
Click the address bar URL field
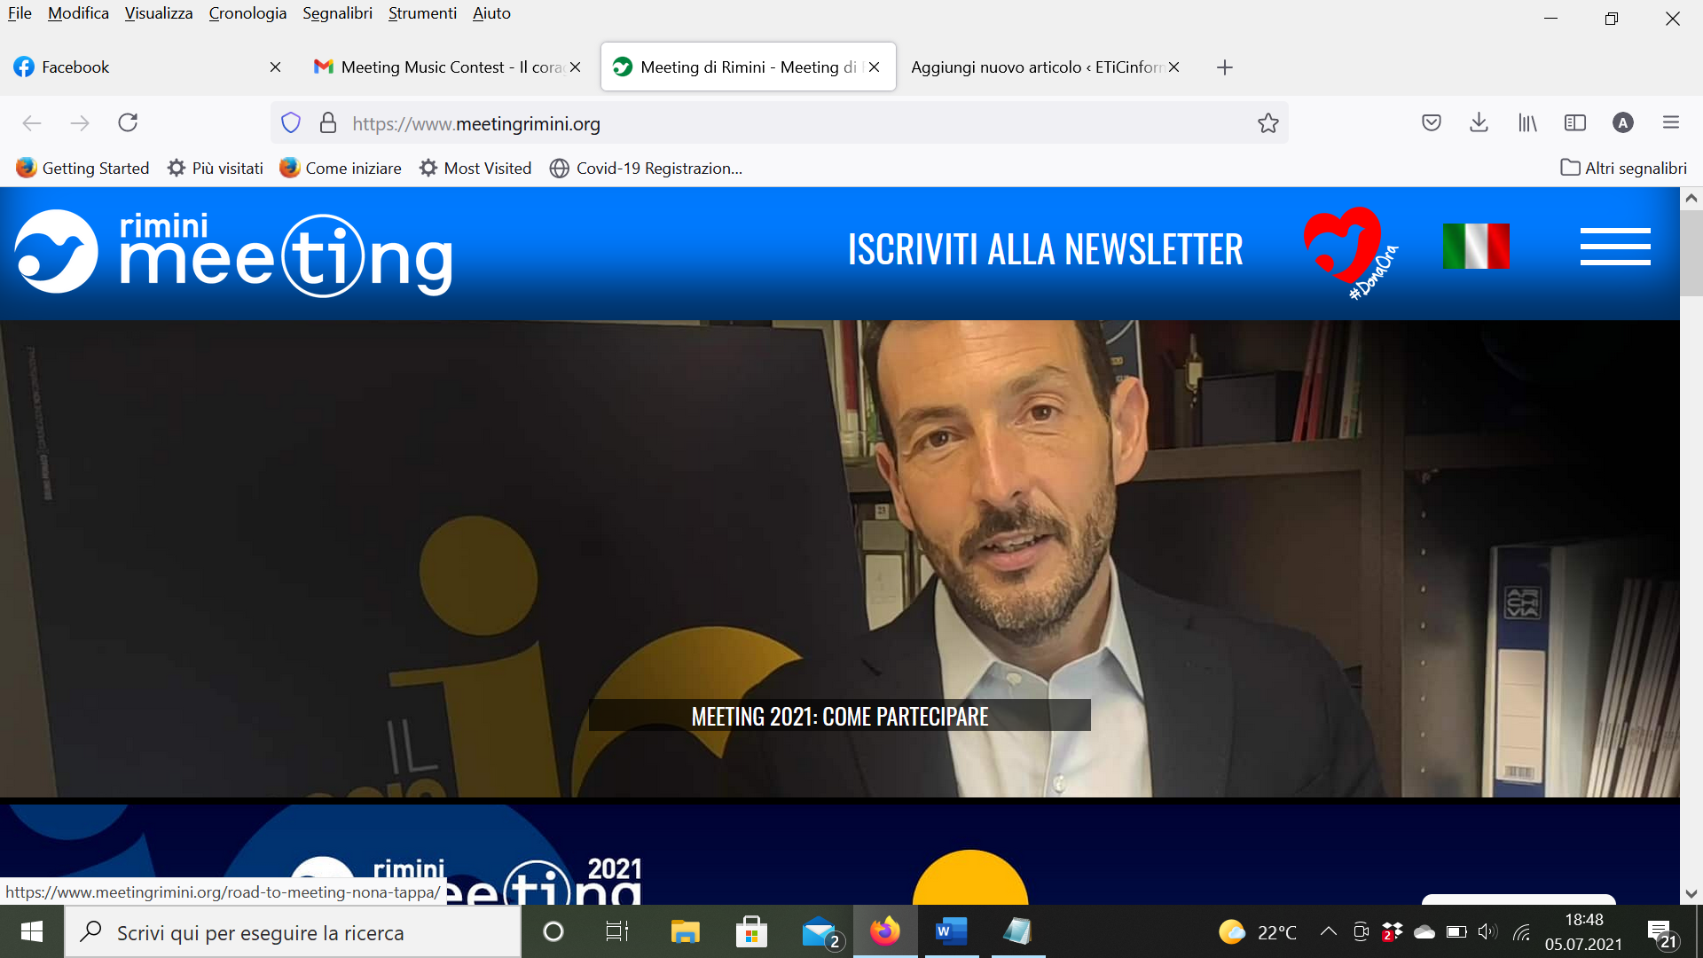coord(781,123)
